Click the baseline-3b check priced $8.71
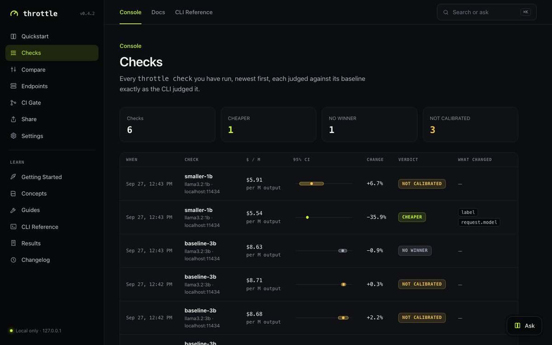552x345 pixels. [200, 277]
